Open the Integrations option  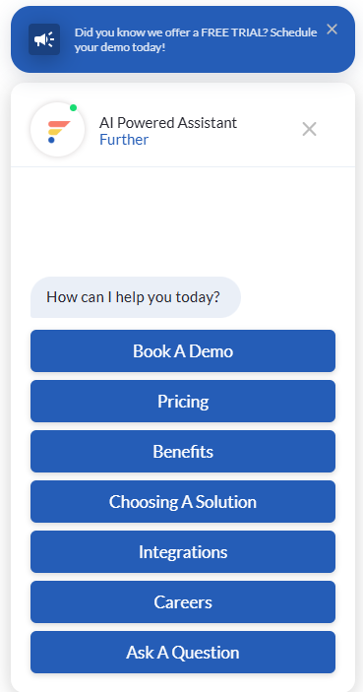point(183,552)
